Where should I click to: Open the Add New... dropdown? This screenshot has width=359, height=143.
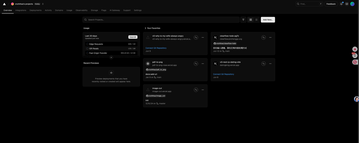268,20
